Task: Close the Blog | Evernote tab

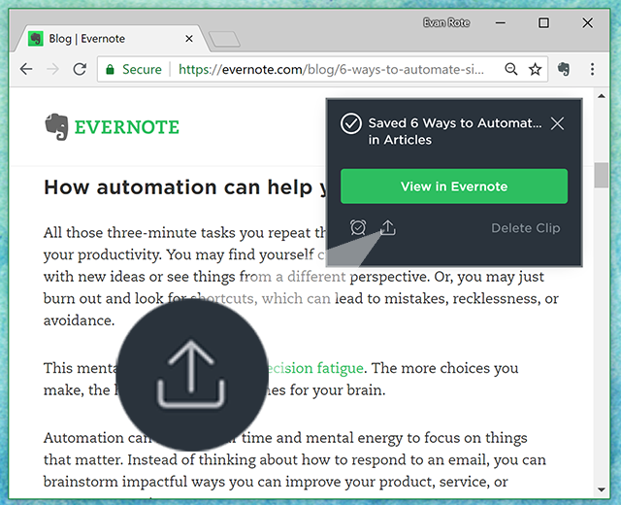Action: (x=188, y=40)
